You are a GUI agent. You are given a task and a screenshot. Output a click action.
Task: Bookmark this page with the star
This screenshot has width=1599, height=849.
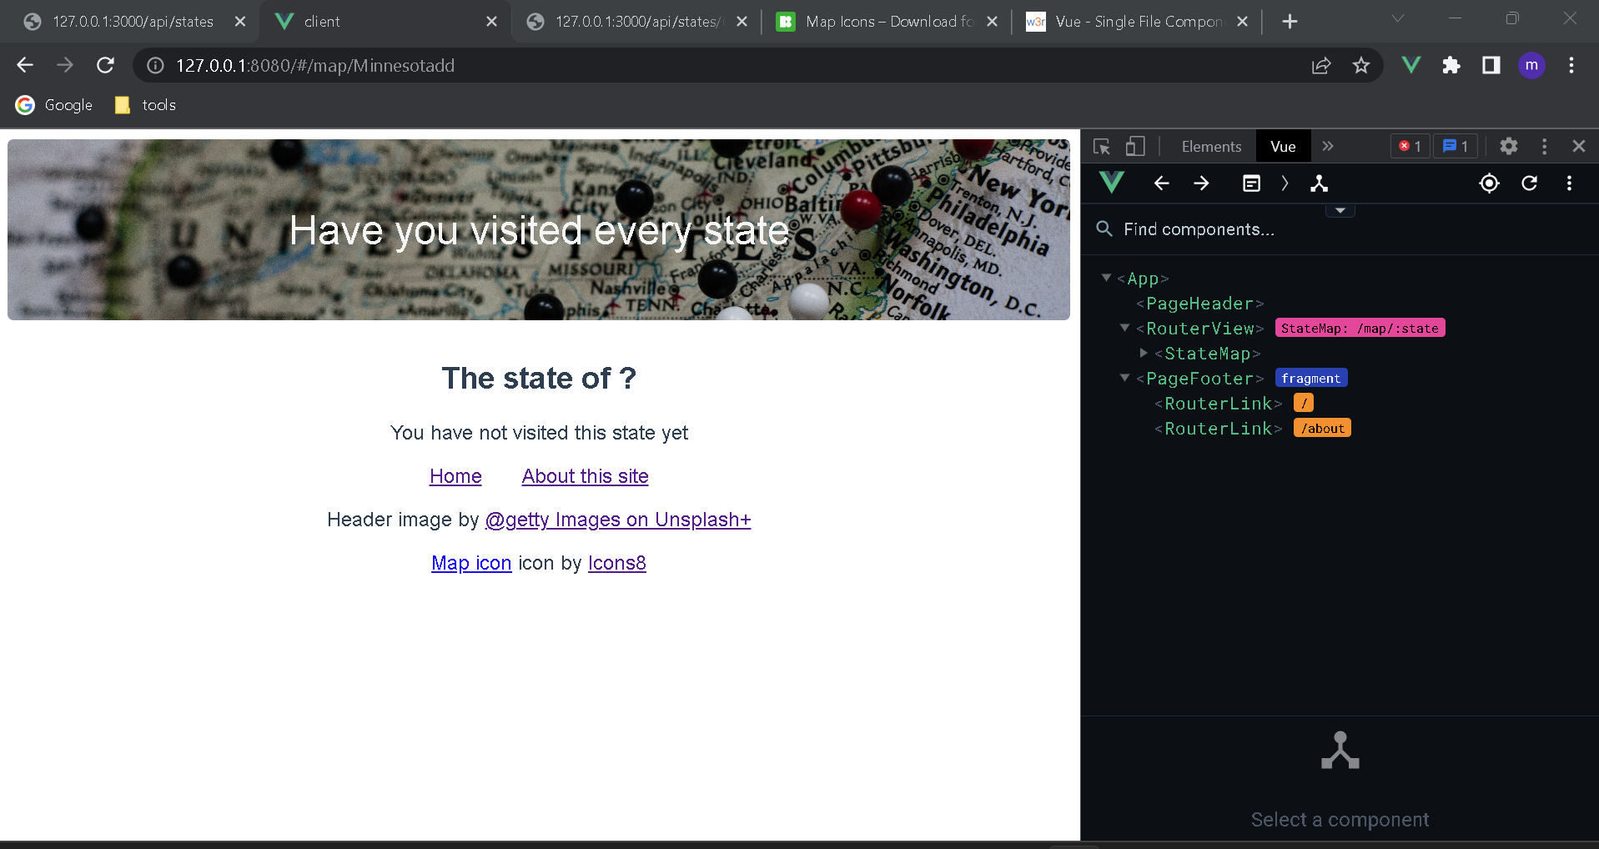click(1361, 65)
